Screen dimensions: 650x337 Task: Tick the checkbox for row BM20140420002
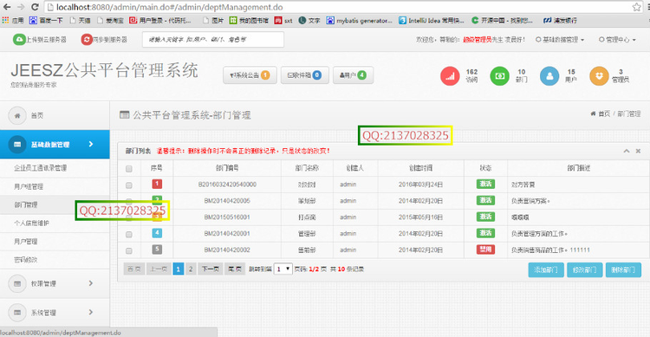point(129,250)
